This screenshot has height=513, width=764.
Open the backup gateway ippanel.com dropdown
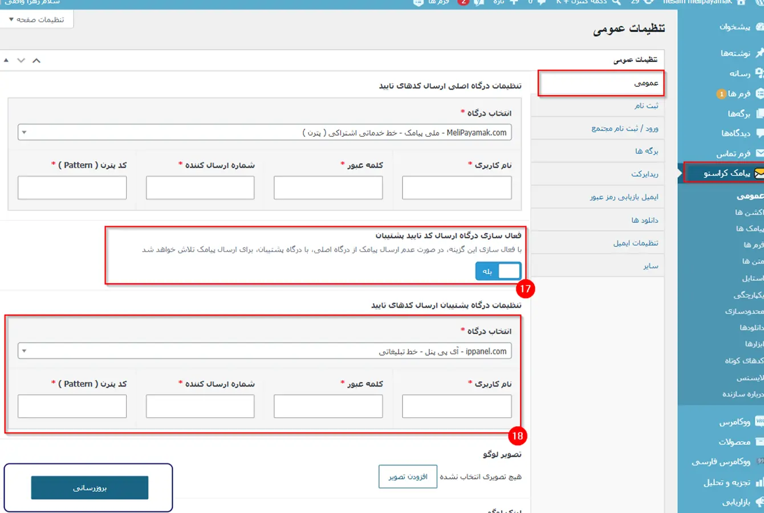pos(265,351)
